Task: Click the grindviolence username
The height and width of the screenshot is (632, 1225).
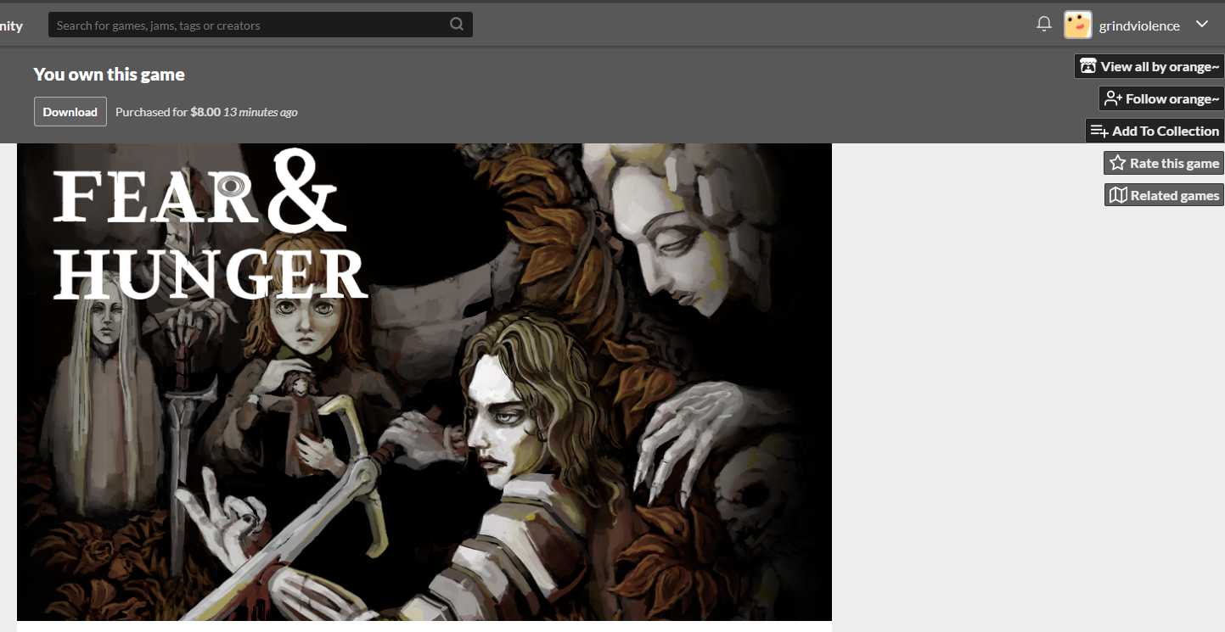Action: 1139,25
